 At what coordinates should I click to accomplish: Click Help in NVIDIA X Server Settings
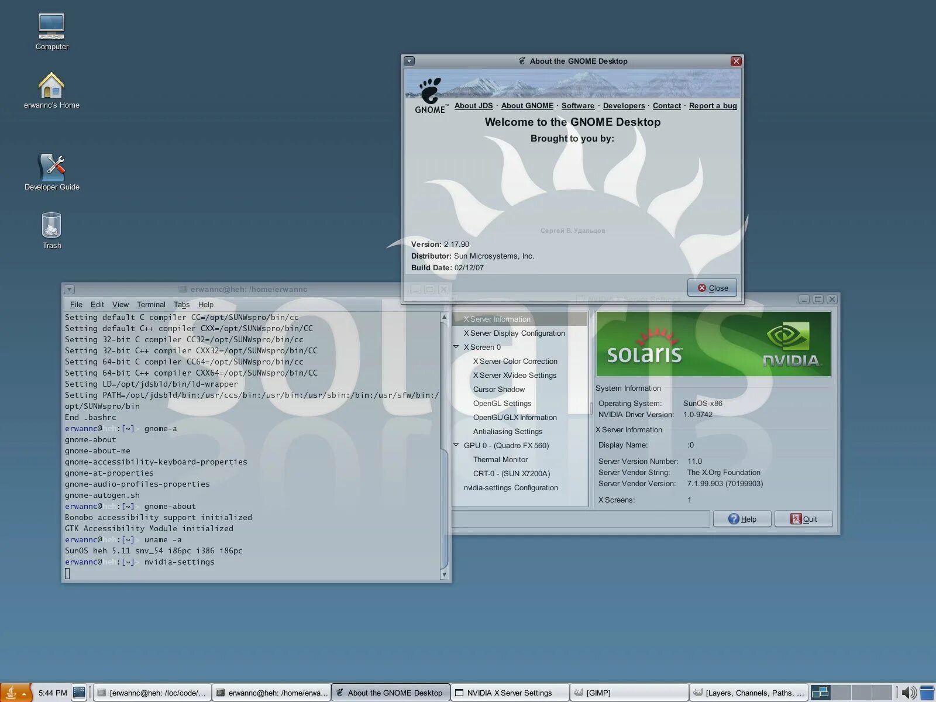point(742,519)
